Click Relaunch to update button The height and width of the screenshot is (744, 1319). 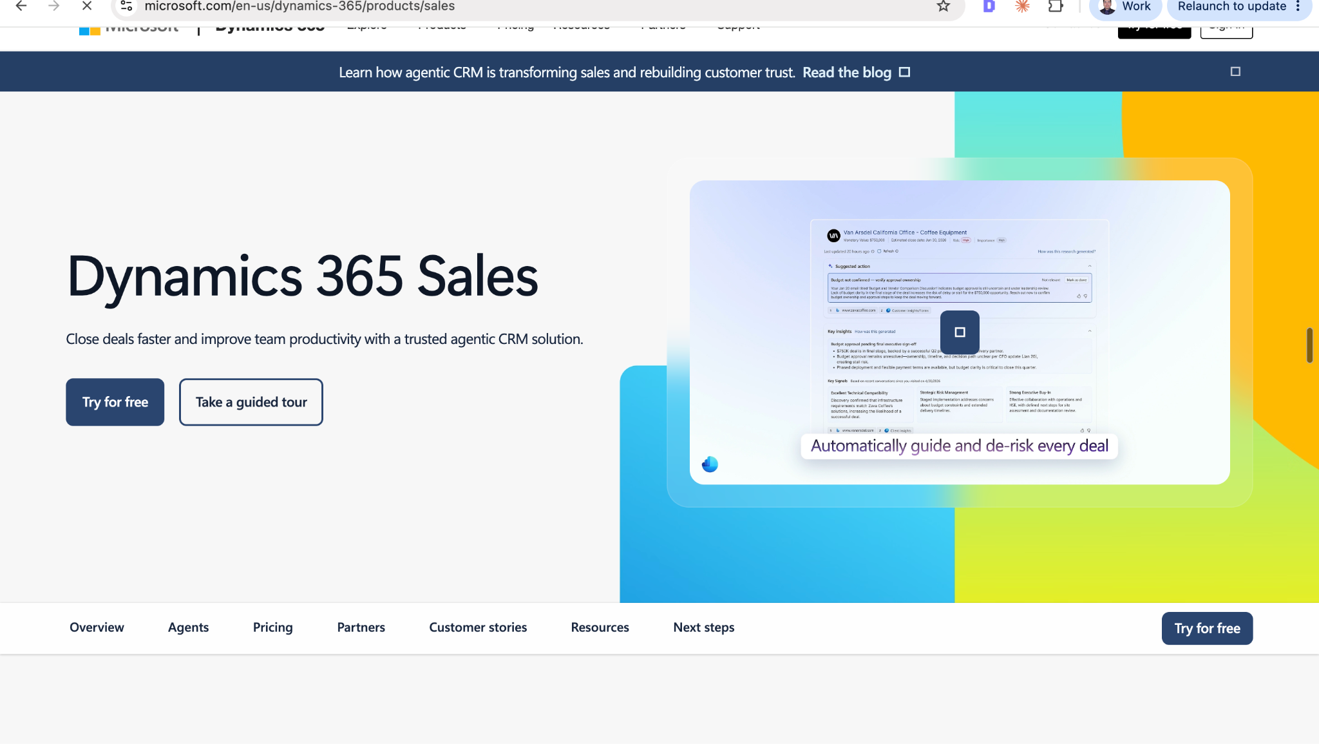pos(1231,6)
